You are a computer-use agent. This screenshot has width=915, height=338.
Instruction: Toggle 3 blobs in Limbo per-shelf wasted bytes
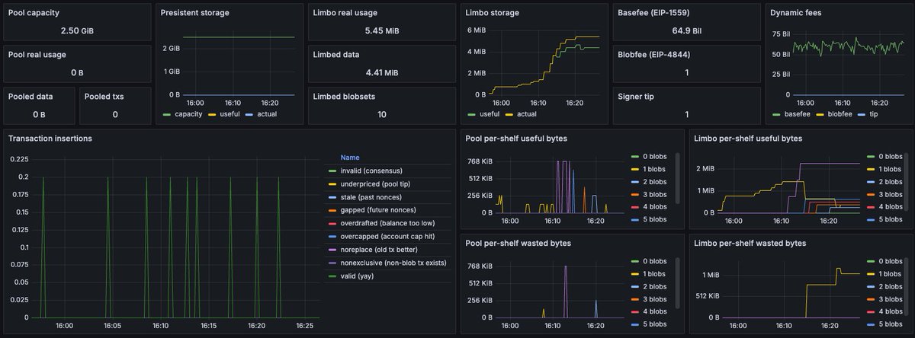point(892,299)
